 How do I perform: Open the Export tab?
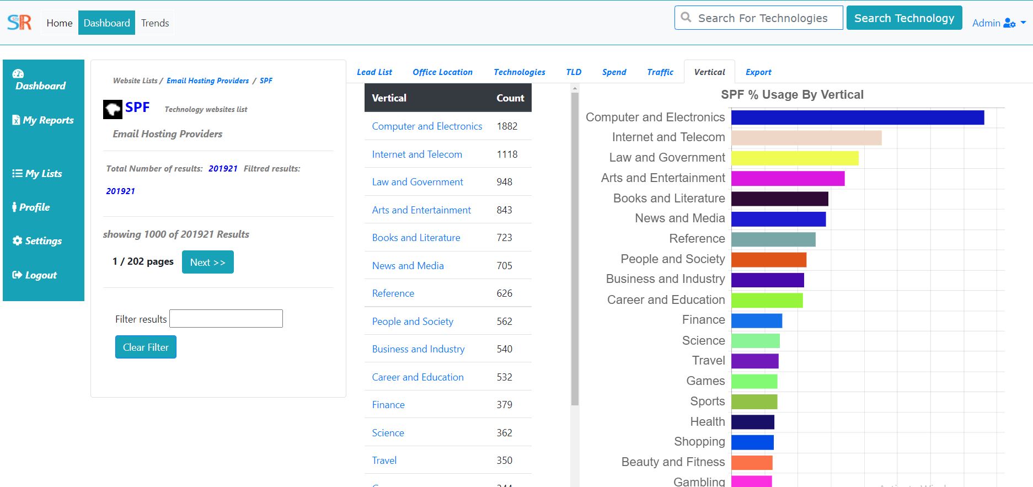point(758,72)
